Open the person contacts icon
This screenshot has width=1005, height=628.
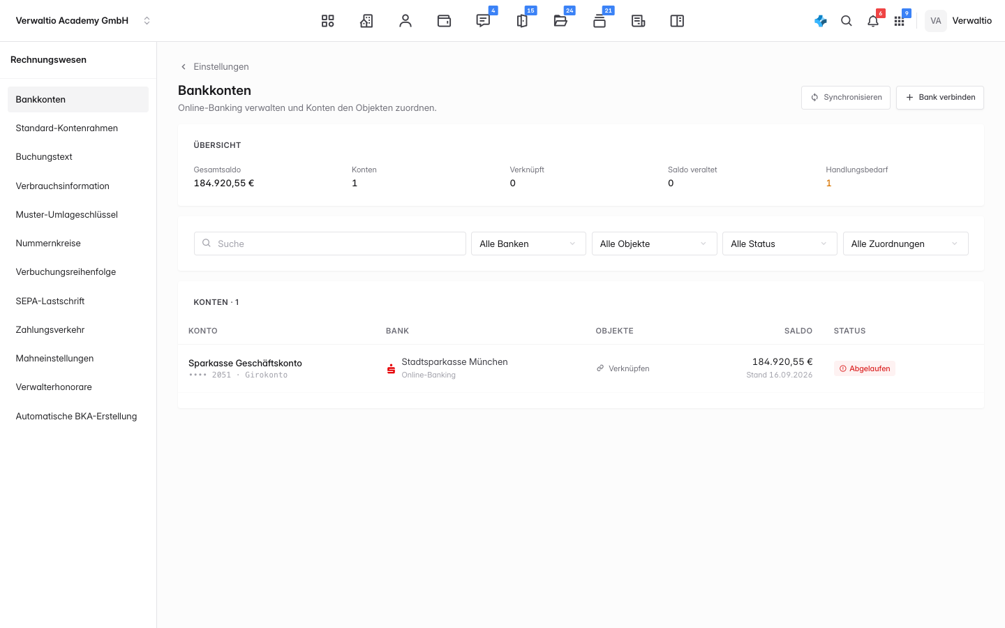[405, 21]
